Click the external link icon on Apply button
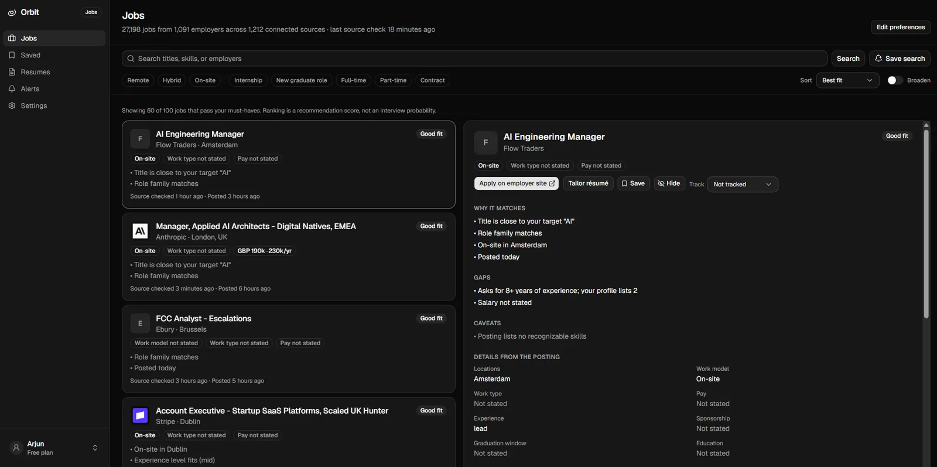Image resolution: width=937 pixels, height=467 pixels. pos(552,183)
